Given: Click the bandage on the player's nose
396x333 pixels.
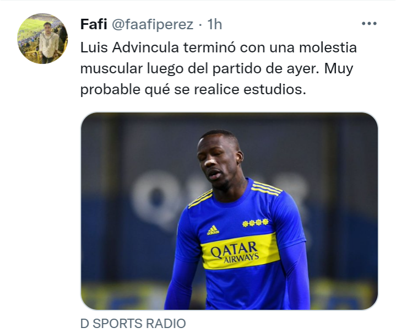Looking at the screenshot, I should point(210,162).
